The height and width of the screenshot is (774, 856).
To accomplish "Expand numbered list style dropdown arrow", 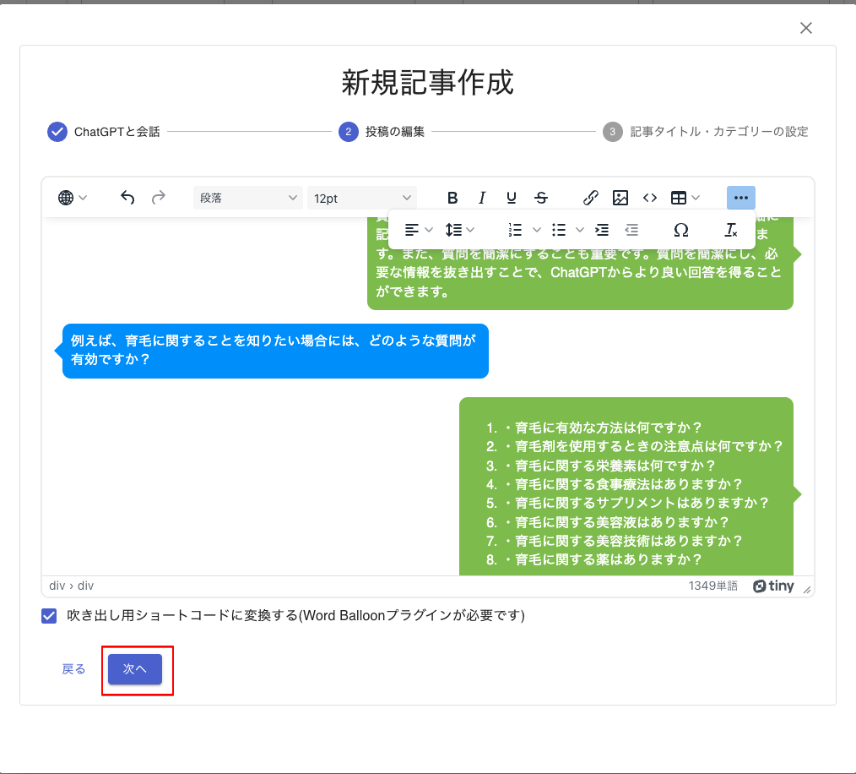I will click(537, 230).
